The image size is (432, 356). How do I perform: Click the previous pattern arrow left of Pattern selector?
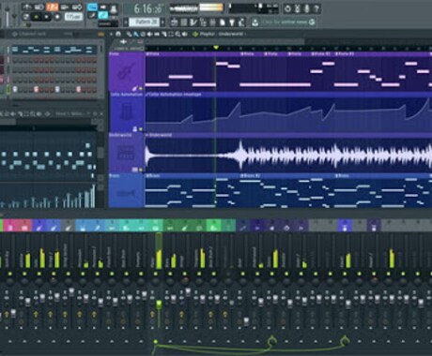(x=126, y=22)
